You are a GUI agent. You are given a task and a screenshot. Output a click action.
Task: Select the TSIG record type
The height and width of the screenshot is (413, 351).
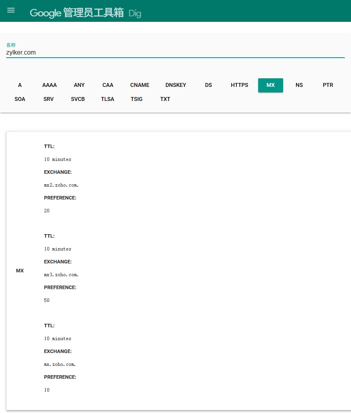(136, 99)
